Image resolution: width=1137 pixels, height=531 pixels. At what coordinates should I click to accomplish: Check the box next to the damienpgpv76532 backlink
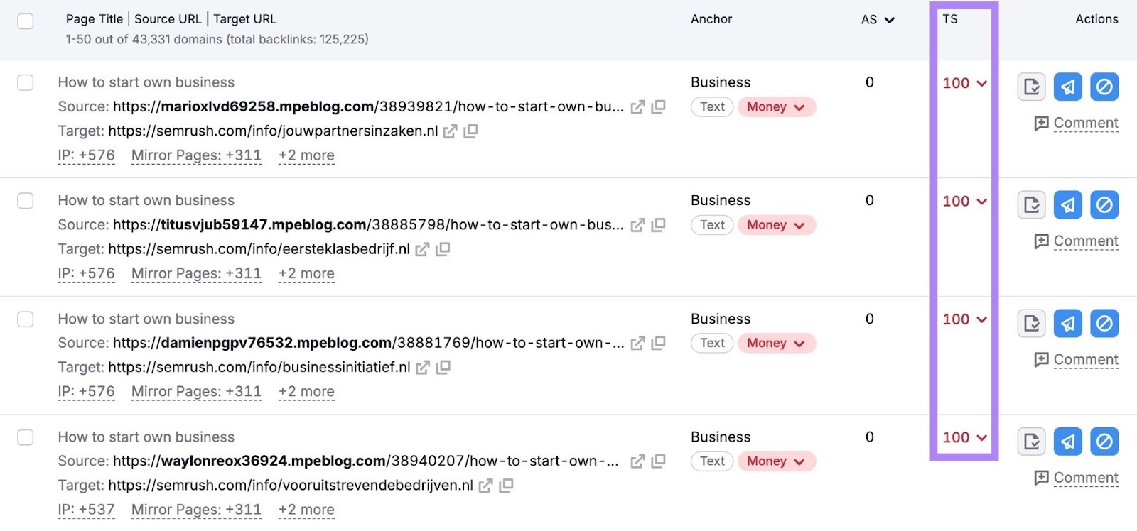[26, 319]
